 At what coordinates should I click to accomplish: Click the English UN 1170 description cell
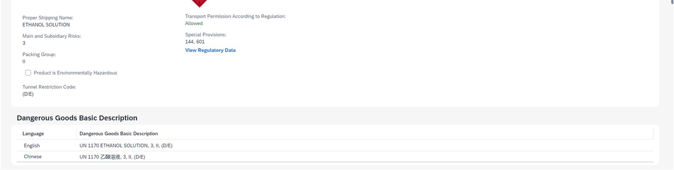click(126, 145)
